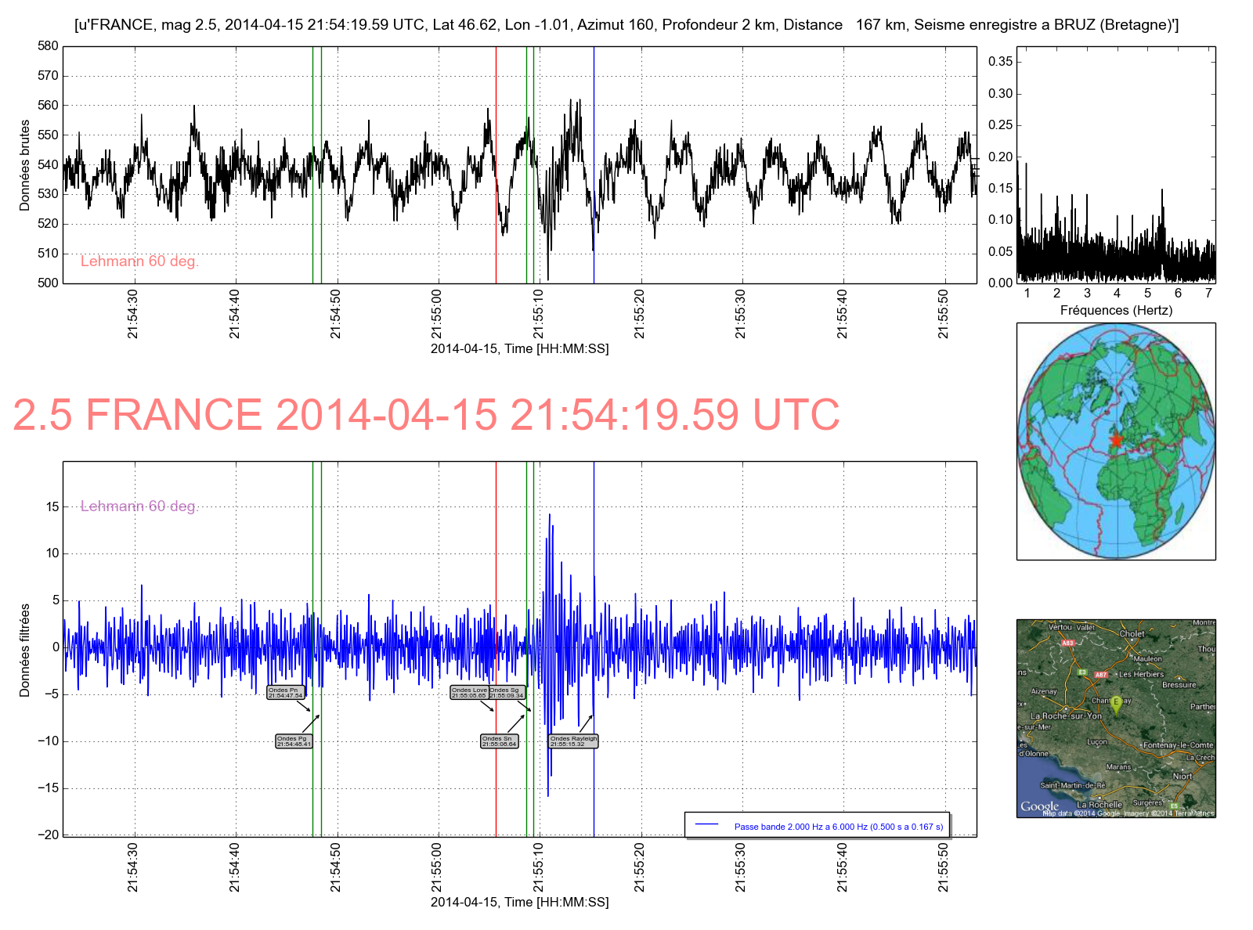The height and width of the screenshot is (930, 1253).
Task: Click the blue line sample in the legend
Action: coord(706,825)
